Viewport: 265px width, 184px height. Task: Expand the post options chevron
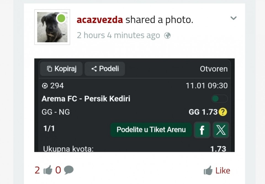coord(234,18)
